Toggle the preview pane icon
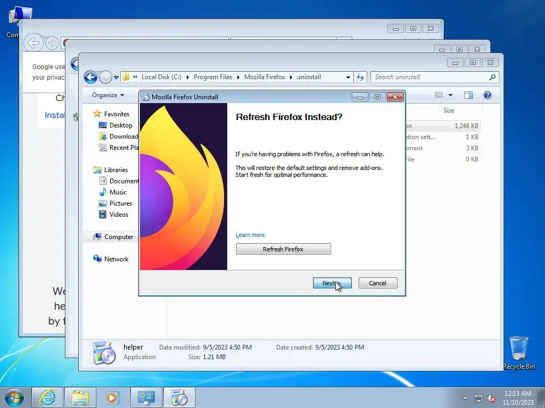Viewport: 545px width, 408px height. [468, 95]
